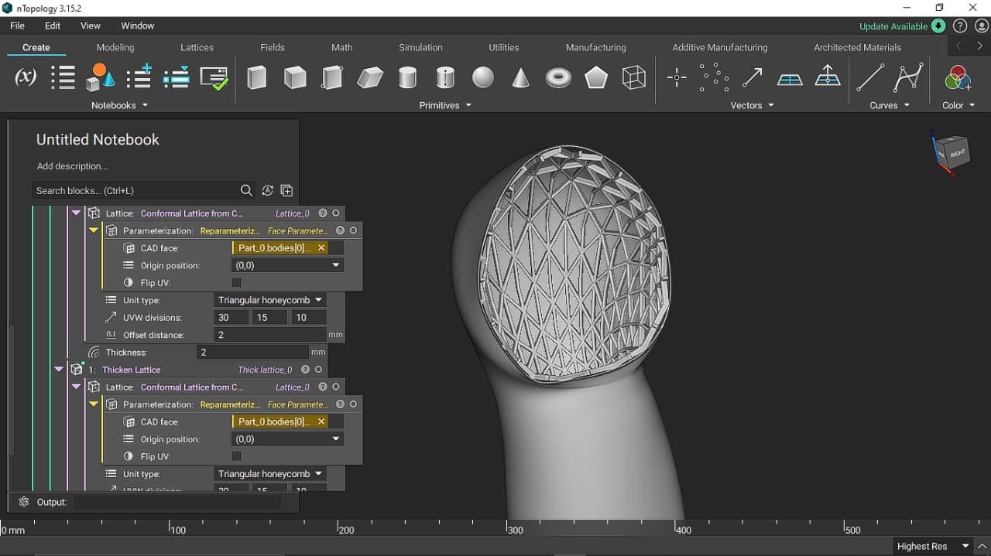991x556 pixels.
Task: Click the variable (x) icon in ribbon
Action: click(26, 77)
